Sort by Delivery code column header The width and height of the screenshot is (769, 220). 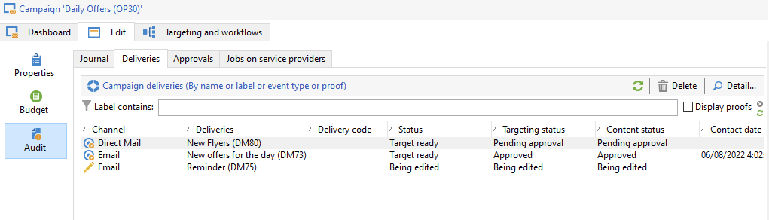click(344, 130)
